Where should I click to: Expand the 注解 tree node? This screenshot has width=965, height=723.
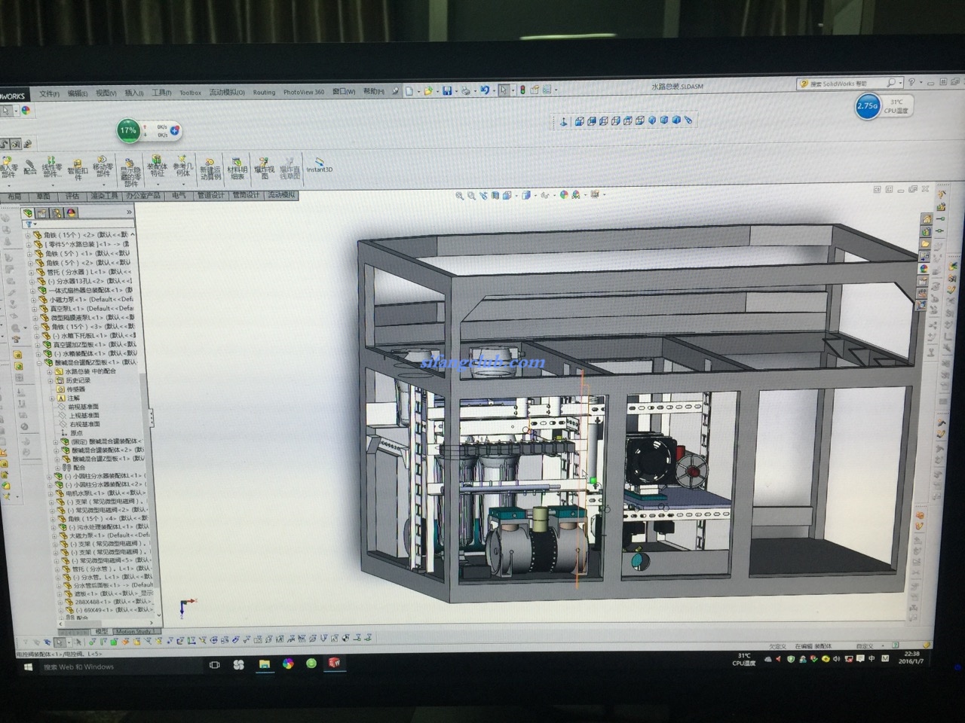tap(52, 398)
